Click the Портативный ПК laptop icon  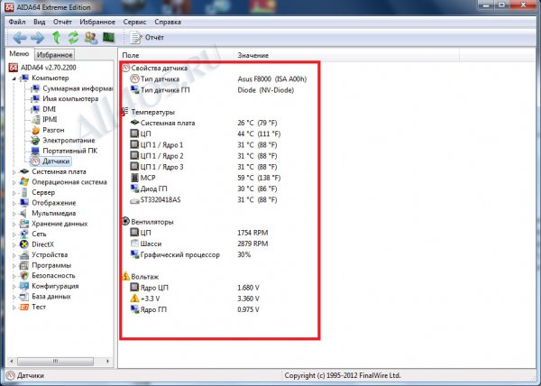point(35,151)
